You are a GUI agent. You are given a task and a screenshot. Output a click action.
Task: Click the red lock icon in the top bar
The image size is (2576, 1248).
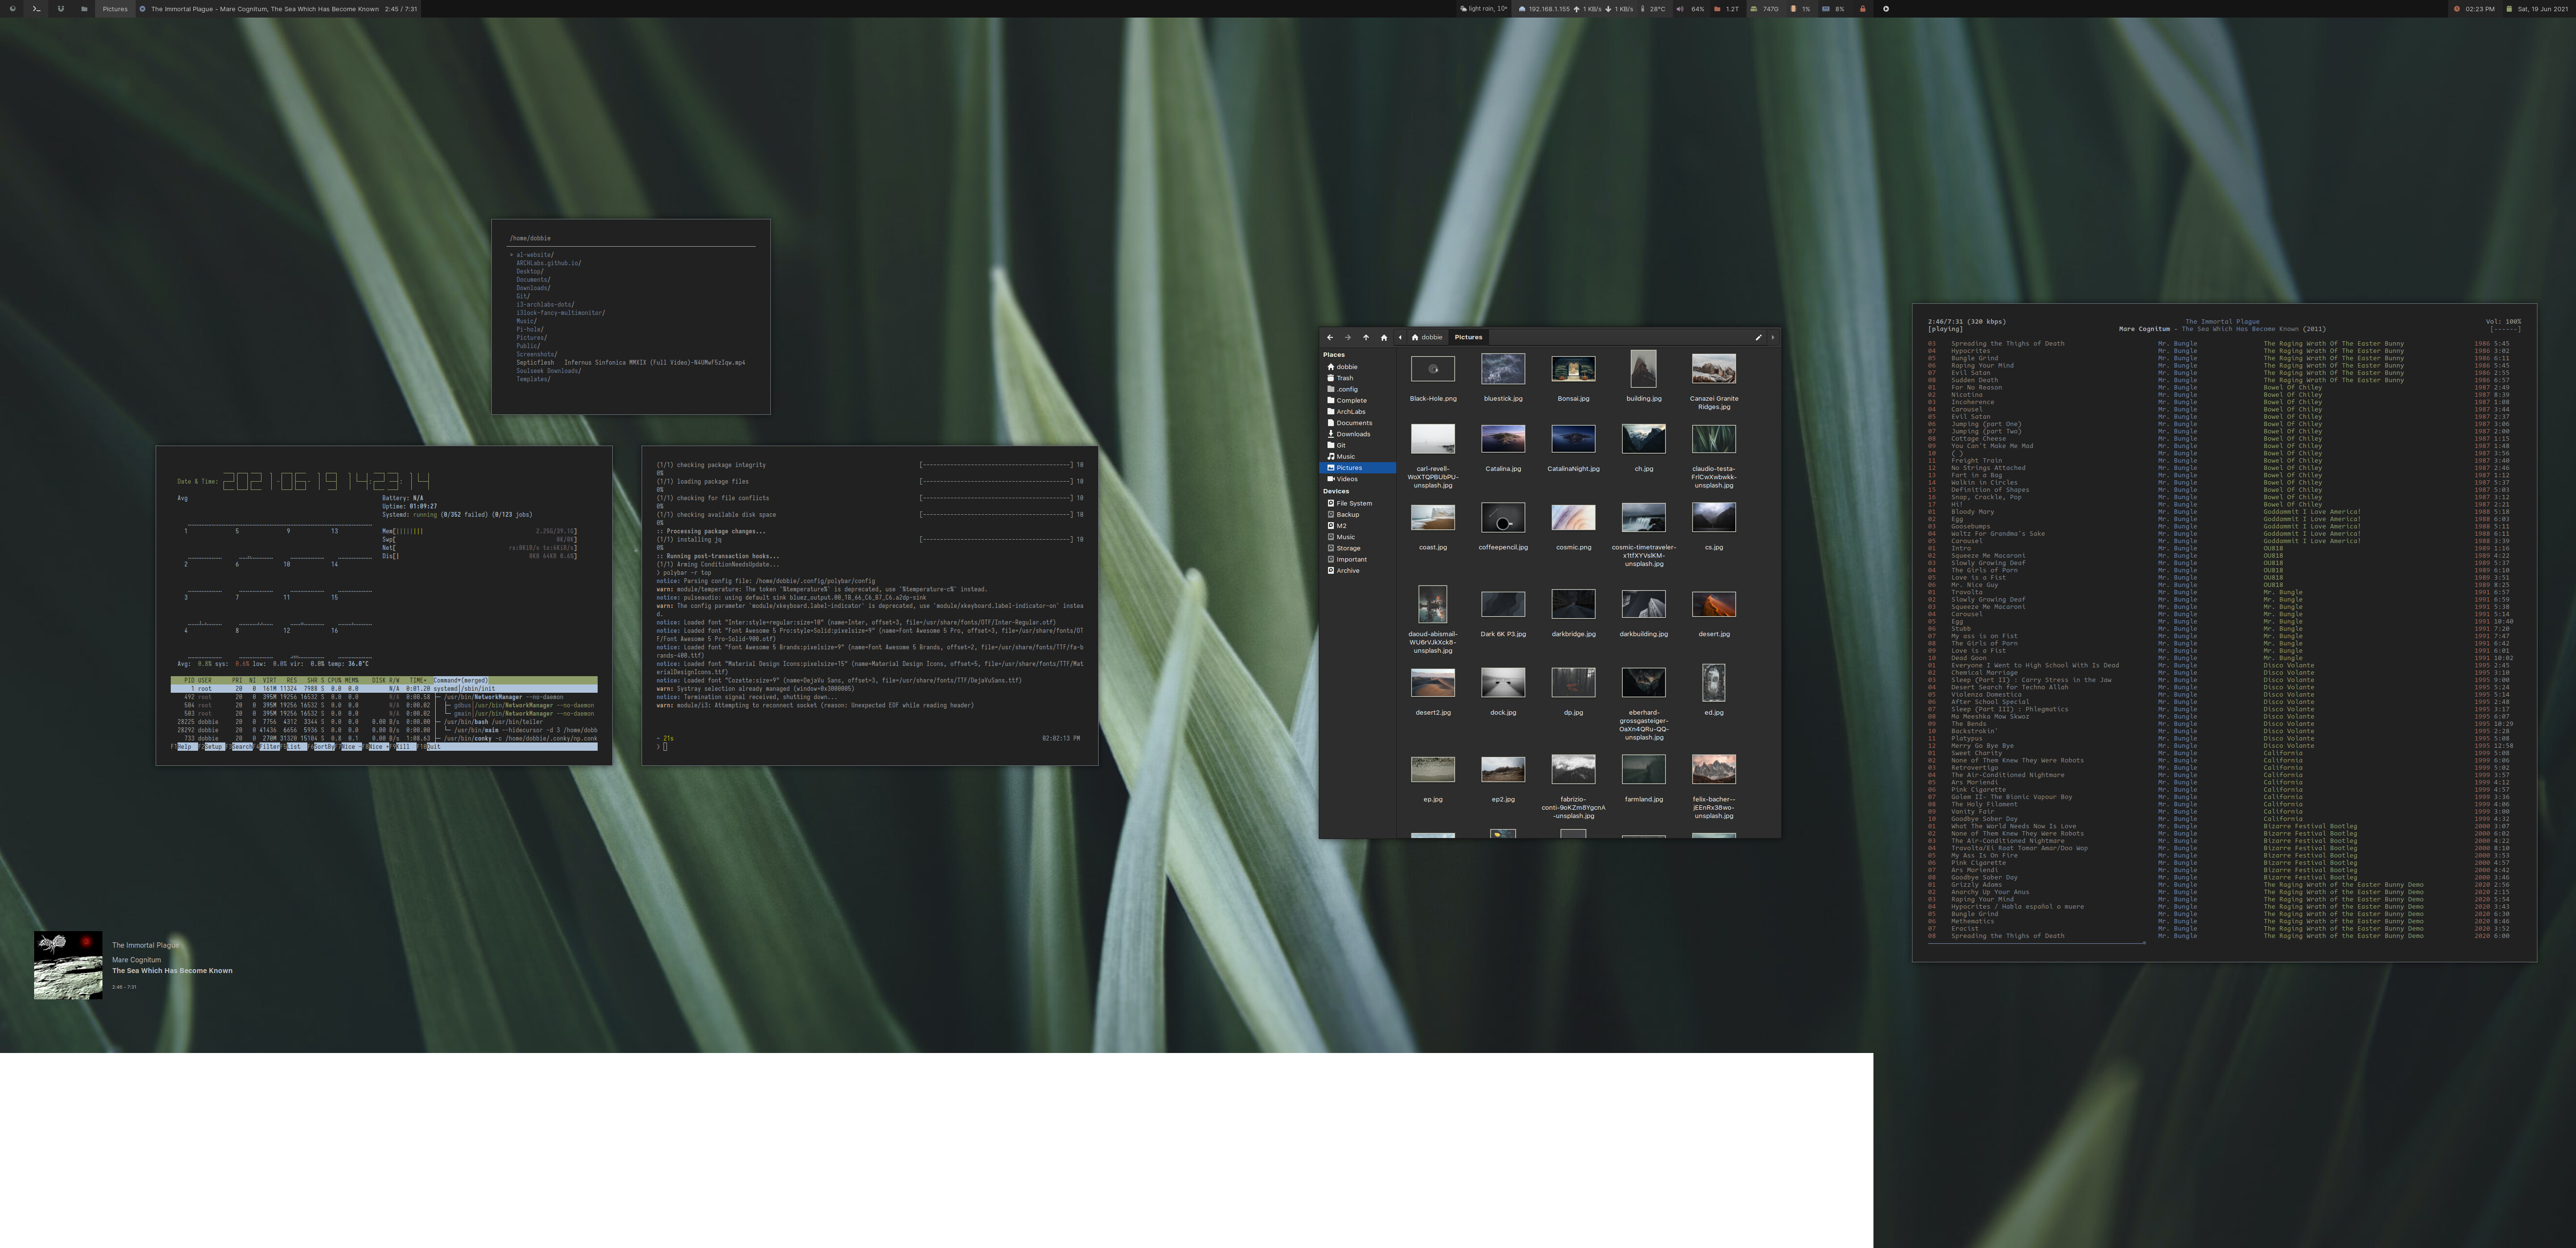[1862, 9]
